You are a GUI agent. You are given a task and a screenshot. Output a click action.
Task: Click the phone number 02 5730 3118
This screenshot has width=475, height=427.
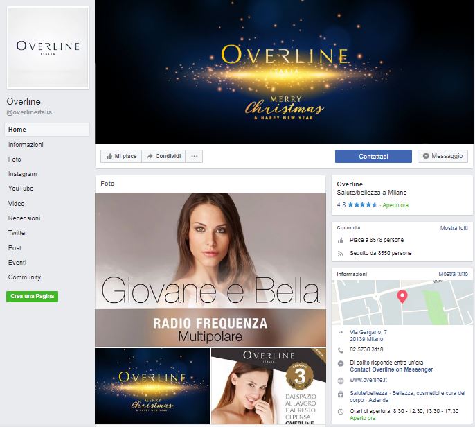coord(366,349)
